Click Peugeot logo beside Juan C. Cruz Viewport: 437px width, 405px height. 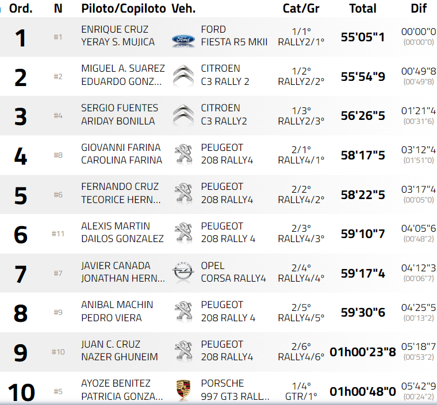click(183, 351)
